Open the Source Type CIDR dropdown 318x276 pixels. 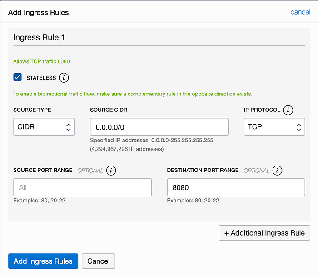point(44,127)
